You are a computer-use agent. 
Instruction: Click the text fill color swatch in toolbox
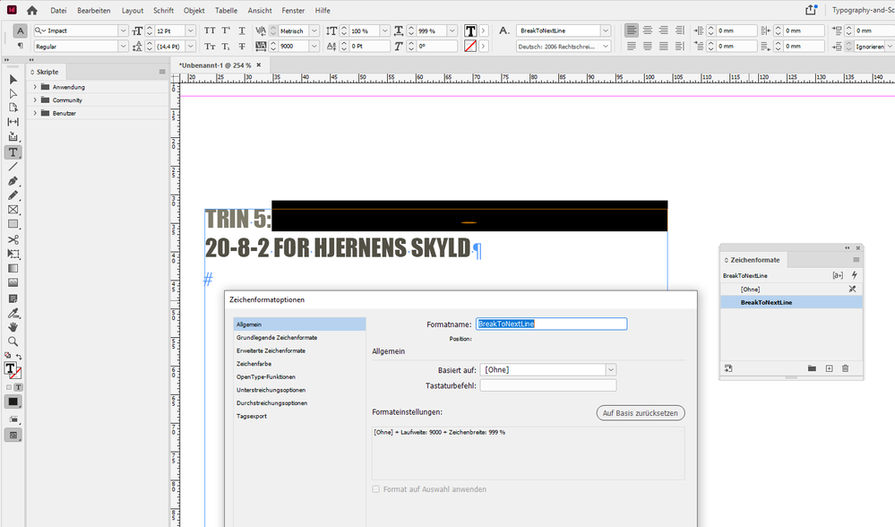pyautogui.click(x=10, y=368)
